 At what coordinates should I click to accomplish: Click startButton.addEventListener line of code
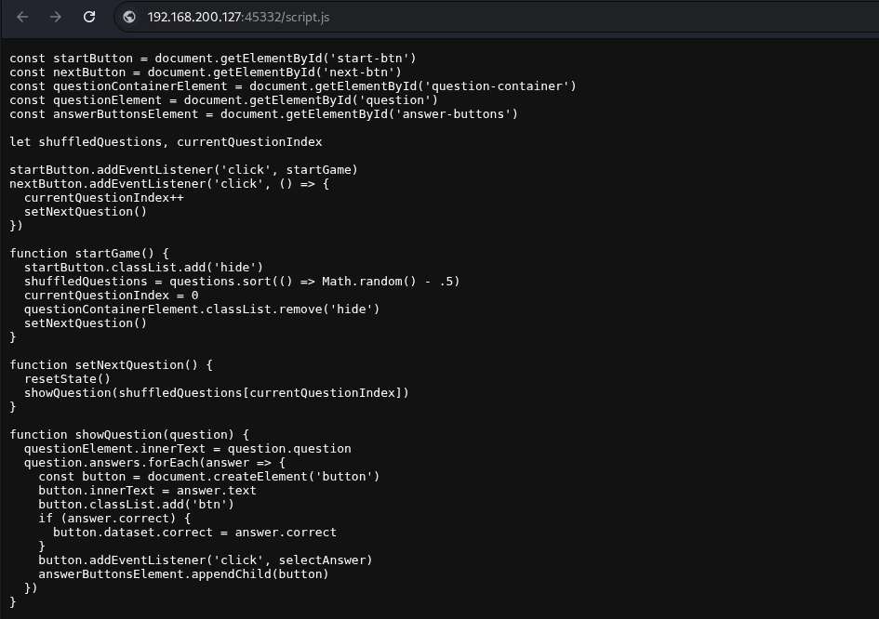(183, 170)
